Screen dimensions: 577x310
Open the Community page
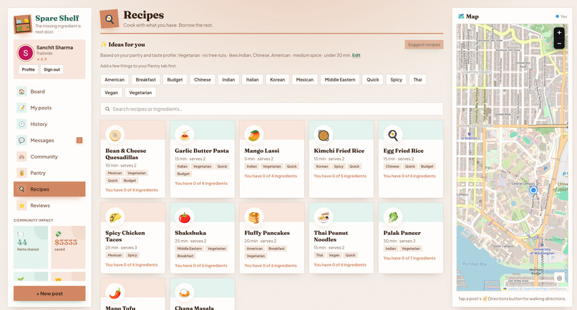(49, 156)
